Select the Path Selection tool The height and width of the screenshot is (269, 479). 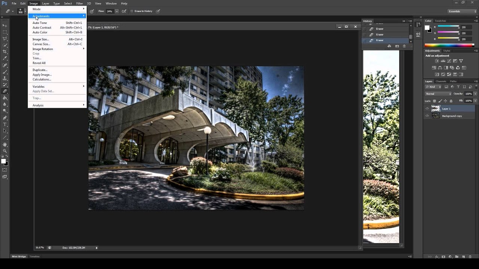coord(5,130)
